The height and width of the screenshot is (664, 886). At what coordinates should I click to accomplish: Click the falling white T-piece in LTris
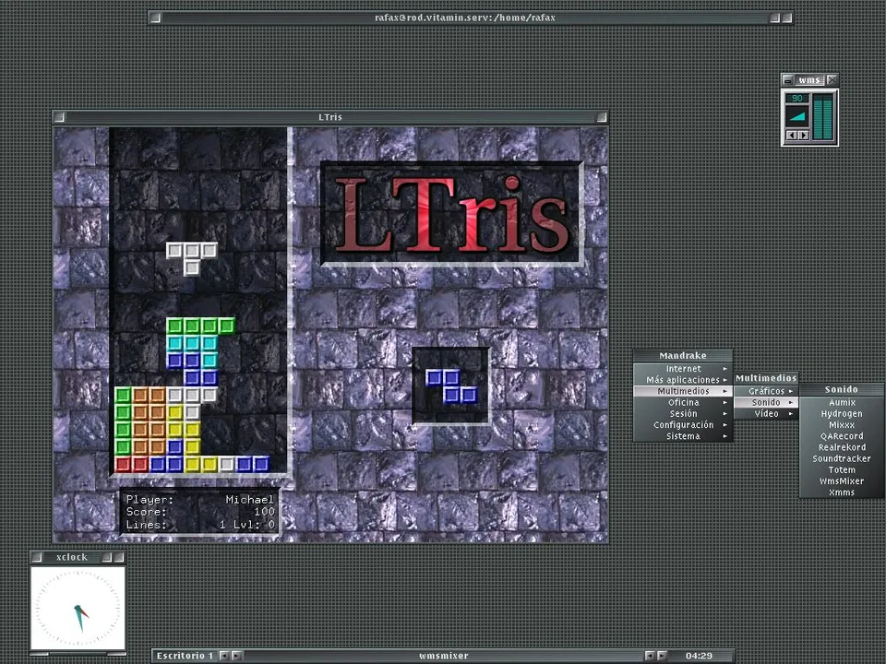tap(192, 258)
